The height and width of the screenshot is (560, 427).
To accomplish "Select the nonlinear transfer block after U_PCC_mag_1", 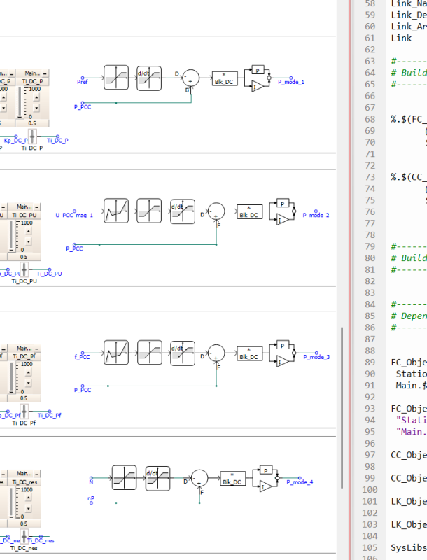I will click(116, 211).
